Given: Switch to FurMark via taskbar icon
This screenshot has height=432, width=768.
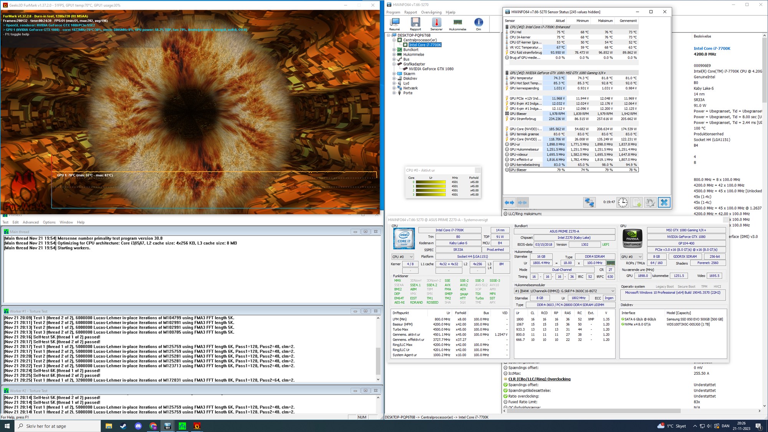Looking at the screenshot, I should [x=197, y=426].
